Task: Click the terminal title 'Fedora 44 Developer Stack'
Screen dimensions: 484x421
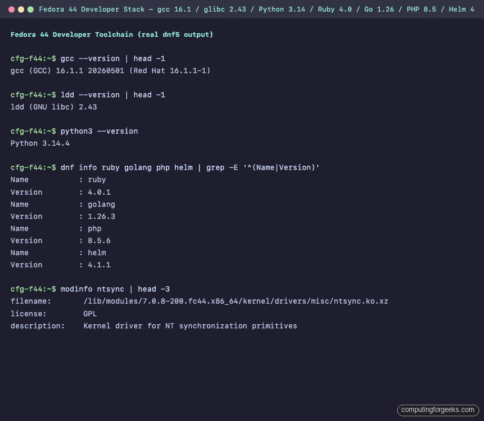Action: (x=92, y=9)
